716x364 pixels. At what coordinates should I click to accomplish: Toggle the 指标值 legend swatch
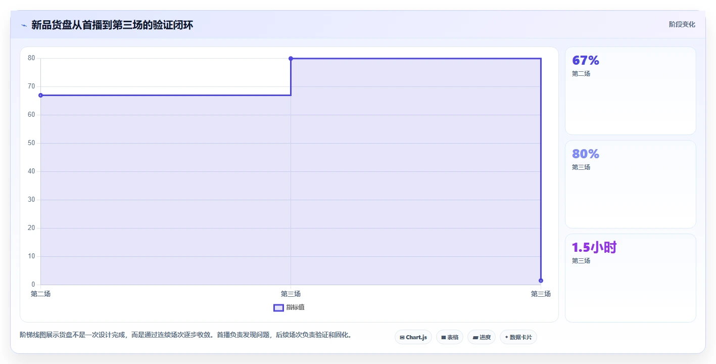pos(278,307)
